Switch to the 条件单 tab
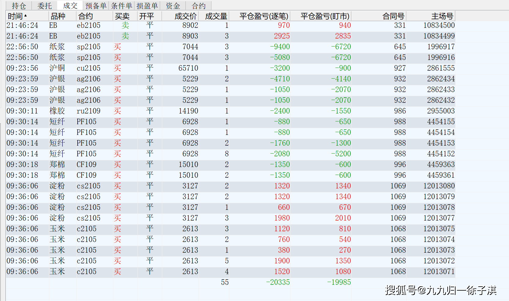509x301 pixels. tap(122, 5)
